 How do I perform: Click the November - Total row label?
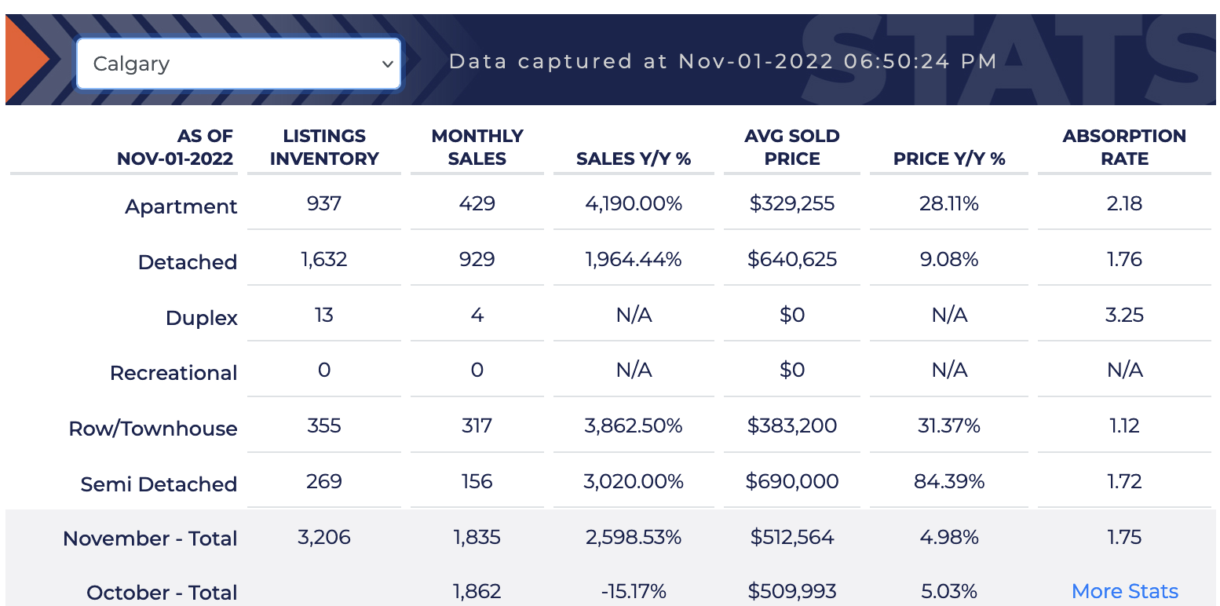pos(150,538)
